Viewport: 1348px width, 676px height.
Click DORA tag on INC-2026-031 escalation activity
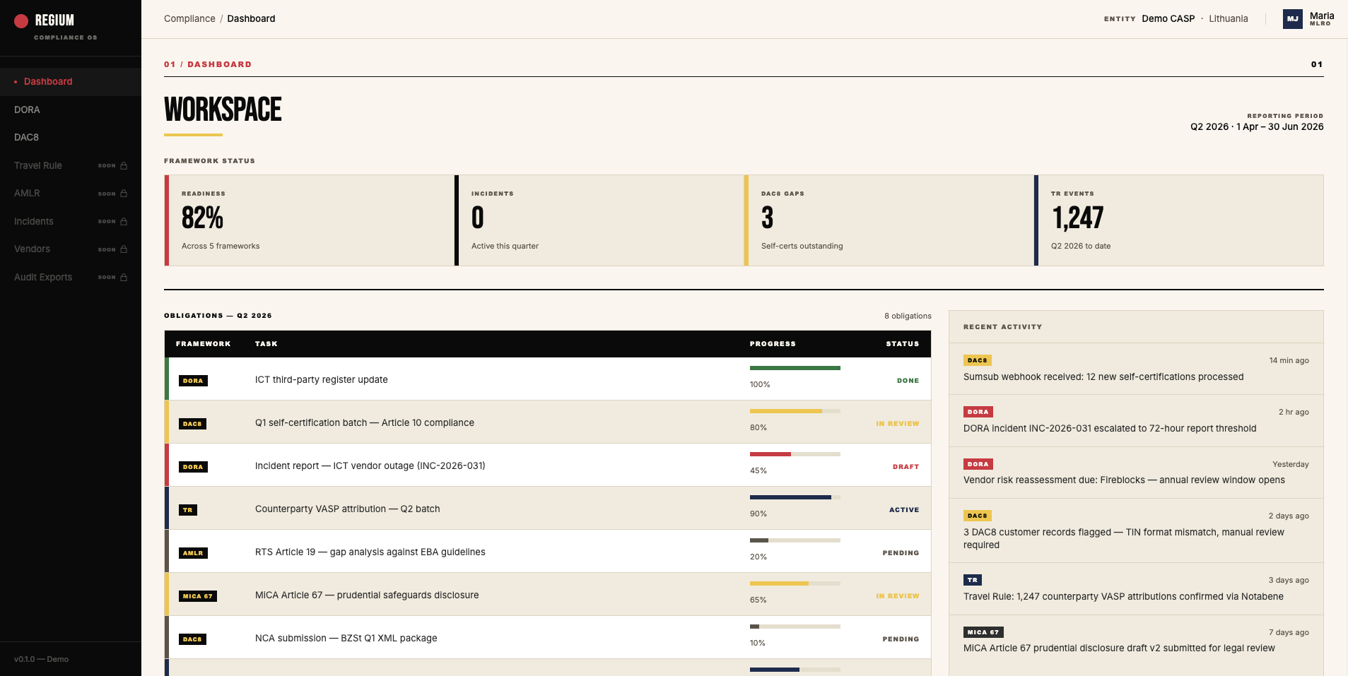tap(978, 412)
